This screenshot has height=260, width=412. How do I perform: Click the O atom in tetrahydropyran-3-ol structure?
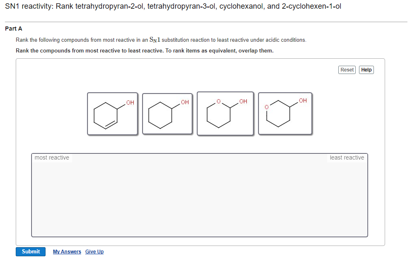click(x=266, y=106)
